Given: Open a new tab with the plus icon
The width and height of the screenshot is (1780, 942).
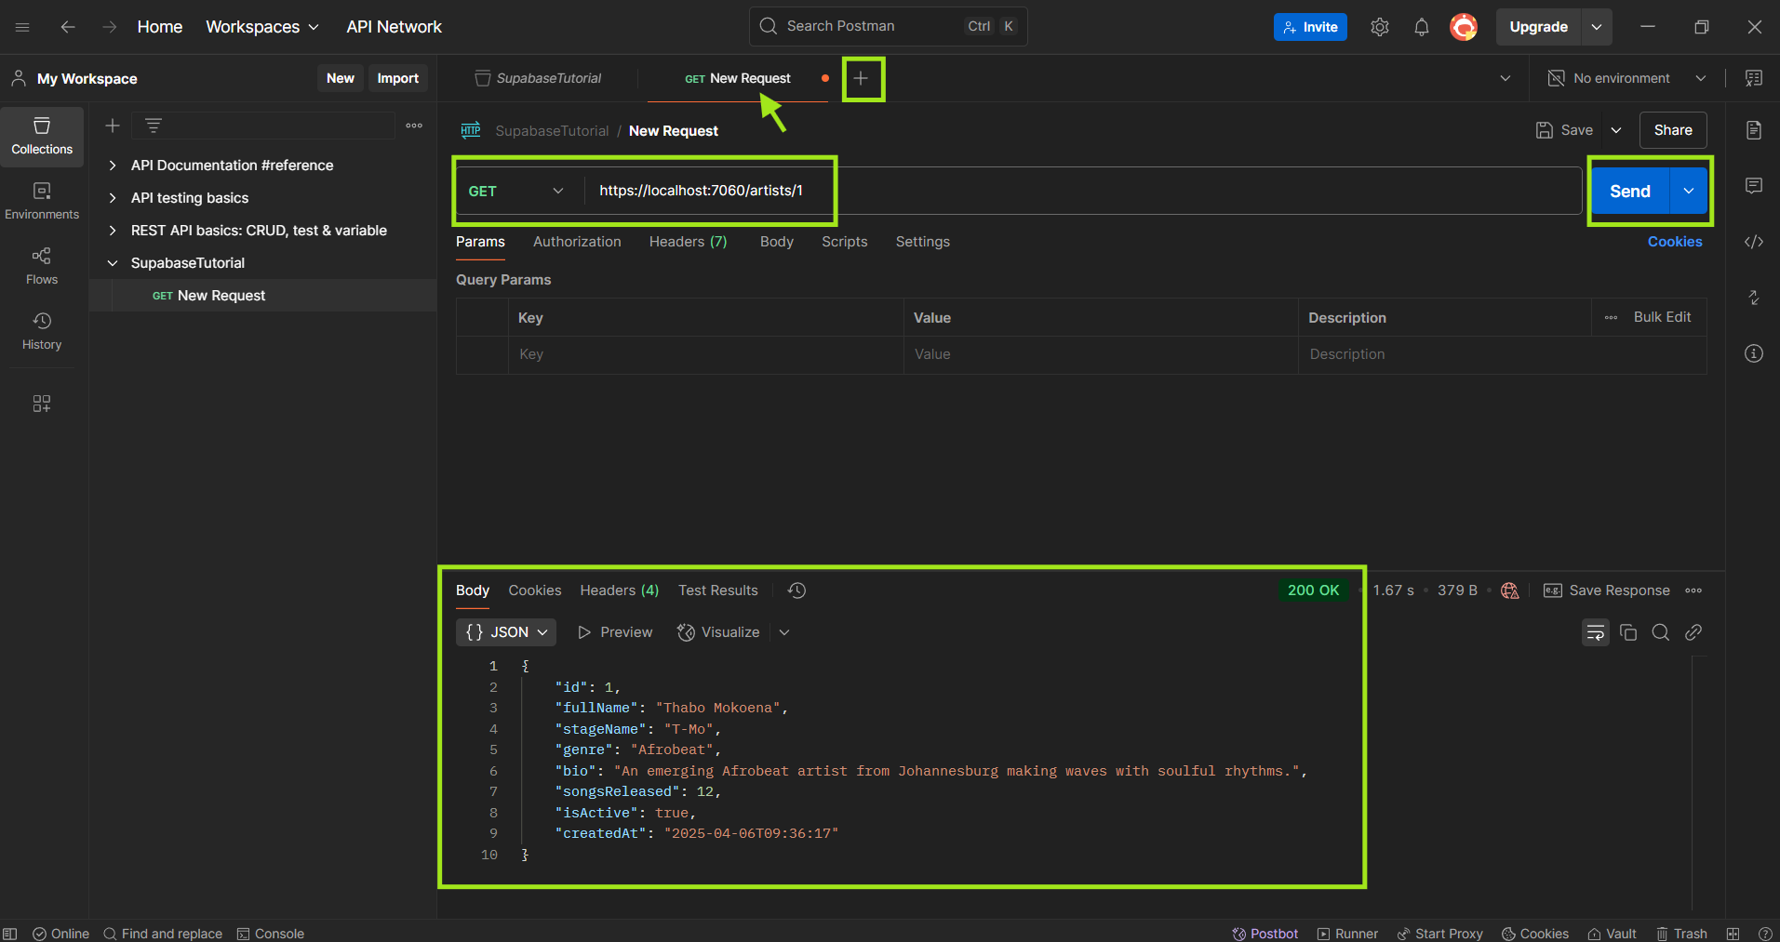Looking at the screenshot, I should [862, 79].
